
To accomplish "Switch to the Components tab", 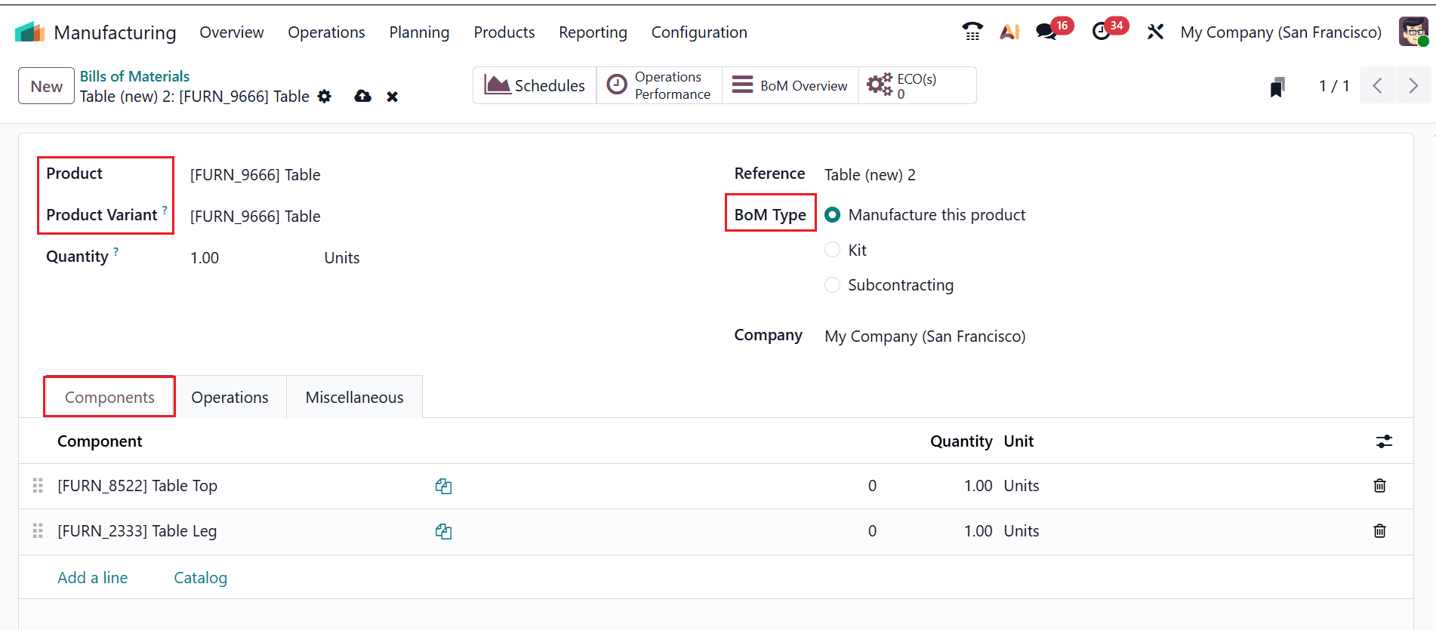I will point(109,397).
